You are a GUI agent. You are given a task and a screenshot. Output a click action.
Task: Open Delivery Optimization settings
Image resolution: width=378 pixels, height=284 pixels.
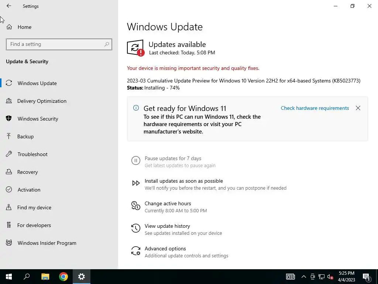(59, 101)
